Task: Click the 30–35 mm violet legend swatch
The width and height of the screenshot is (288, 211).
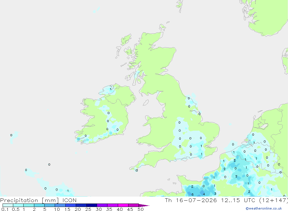Action: tap(102, 205)
